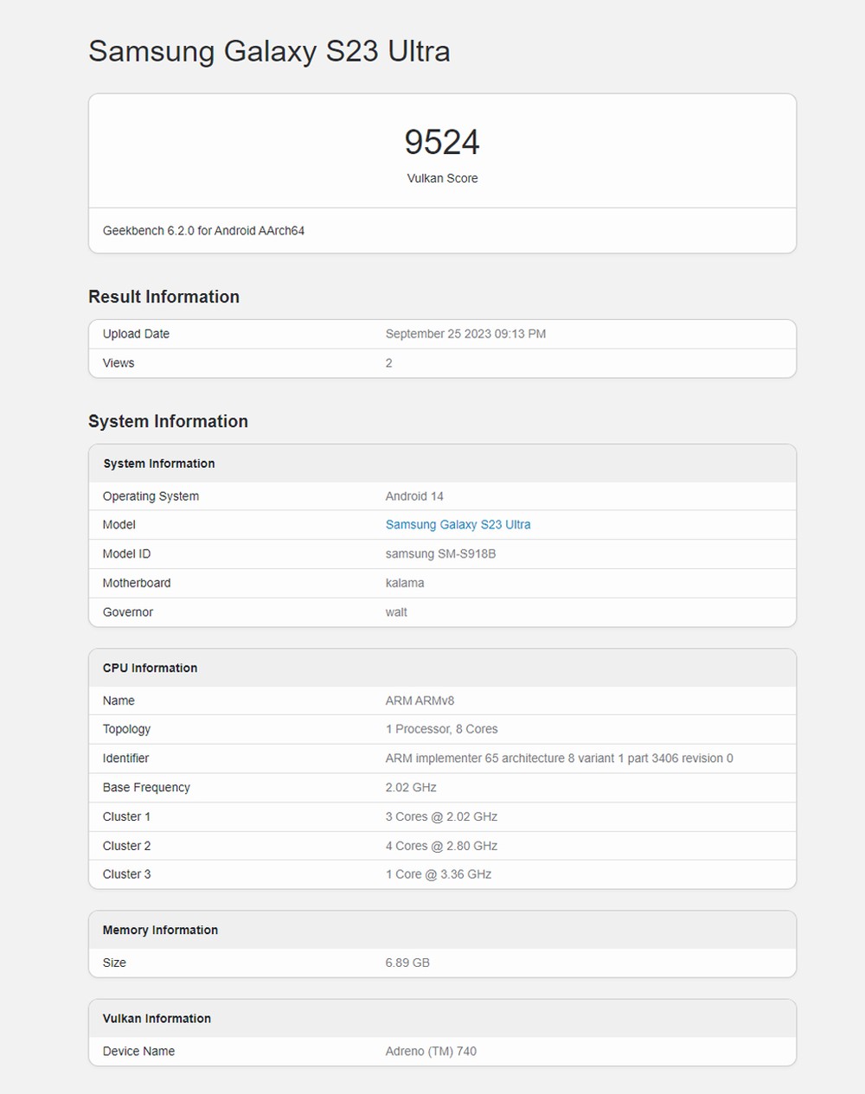Click the Result Information heading
Viewport: 865px width, 1094px height.
pos(163,297)
